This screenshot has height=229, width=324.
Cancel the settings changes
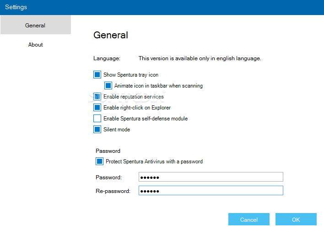pyautogui.click(x=249, y=219)
